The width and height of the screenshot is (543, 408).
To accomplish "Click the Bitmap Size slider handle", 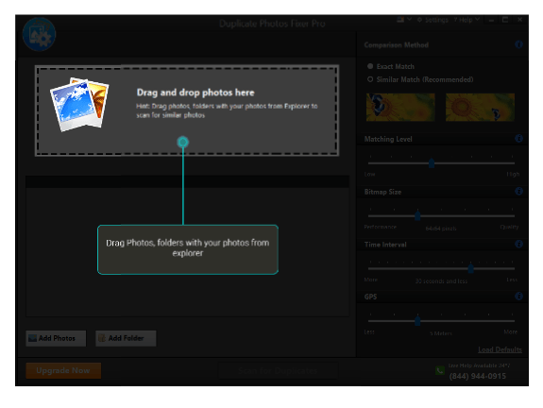I will click(x=417, y=215).
